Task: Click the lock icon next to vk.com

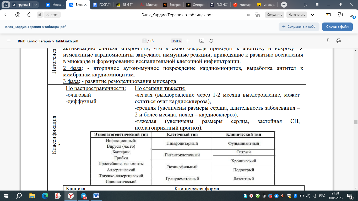Action: click(40, 15)
